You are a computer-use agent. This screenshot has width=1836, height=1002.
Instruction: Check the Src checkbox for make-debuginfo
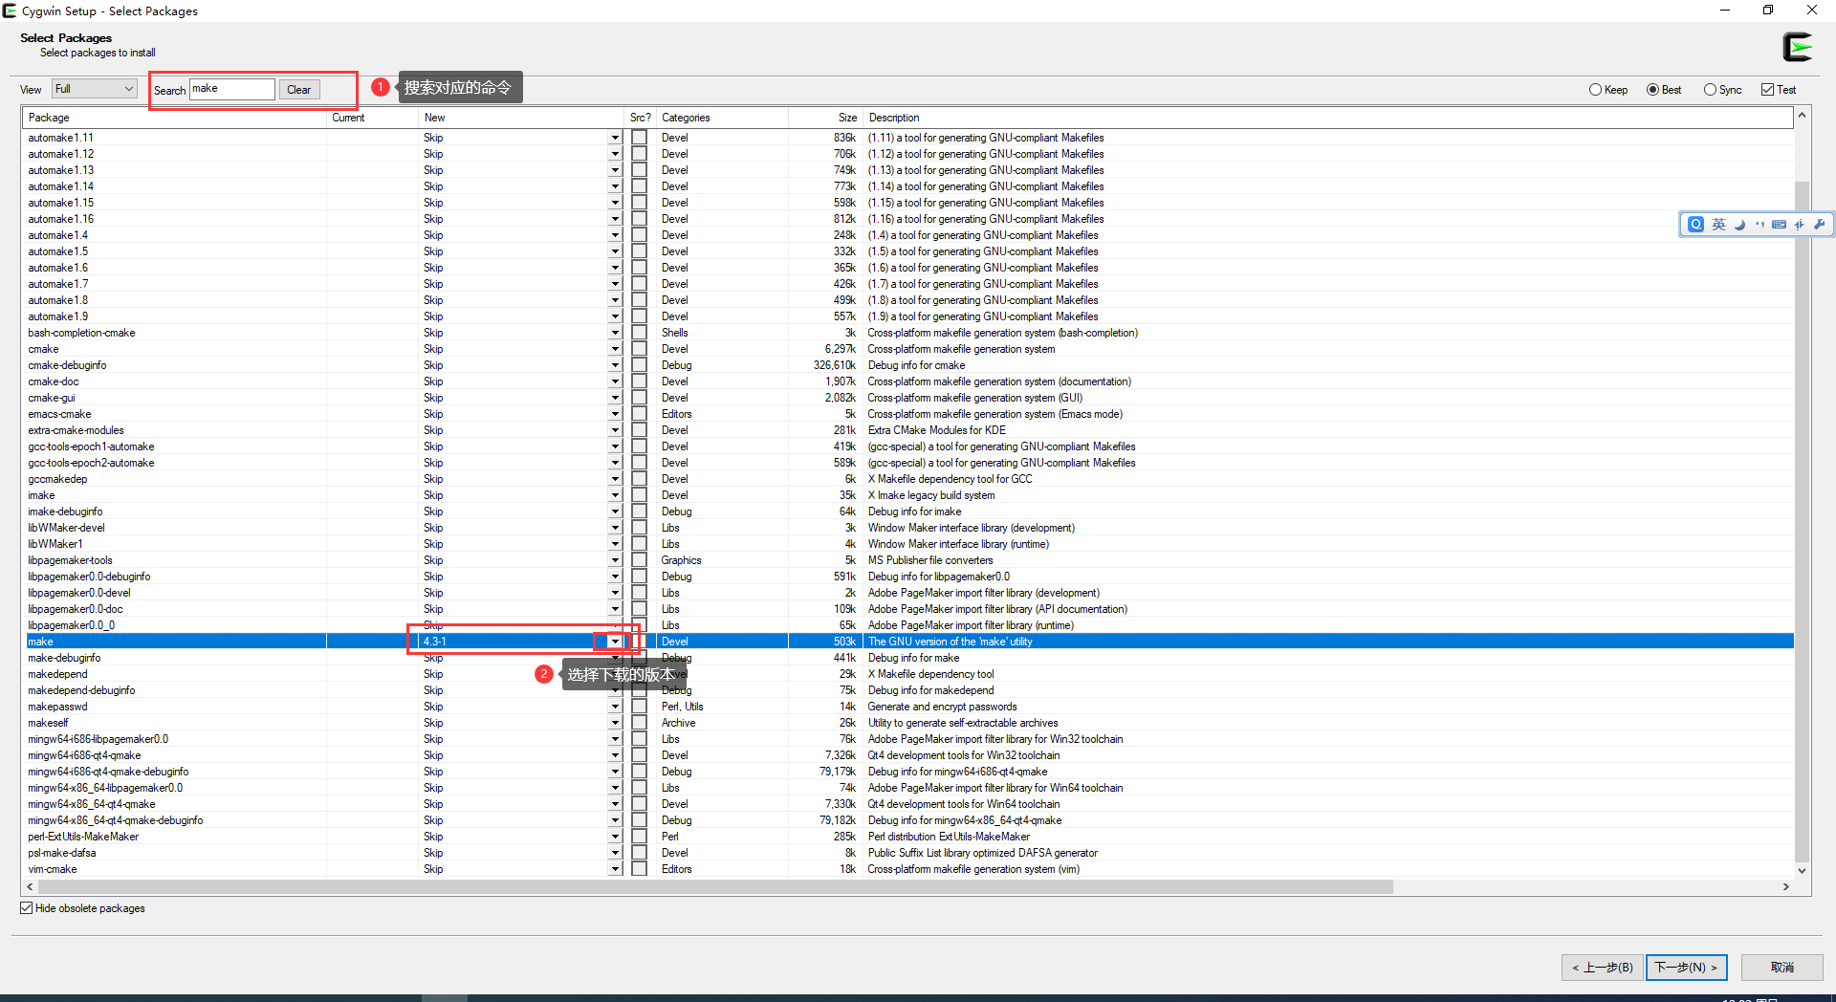(x=640, y=658)
